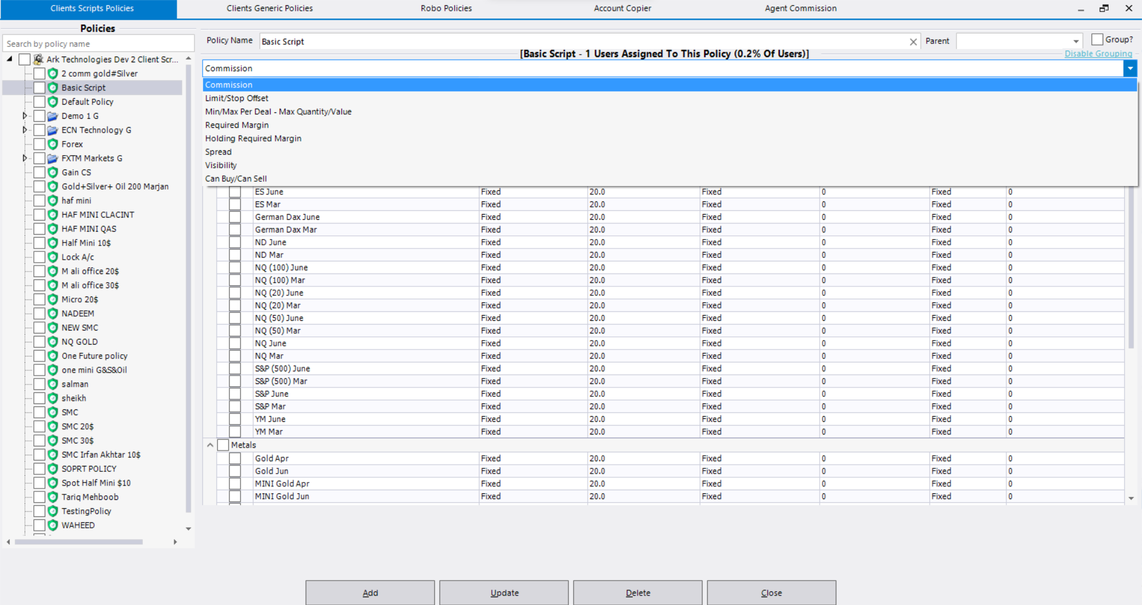This screenshot has width=1142, height=605.
Task: Click the root Ark Technologies node icon
Action: pos(39,59)
